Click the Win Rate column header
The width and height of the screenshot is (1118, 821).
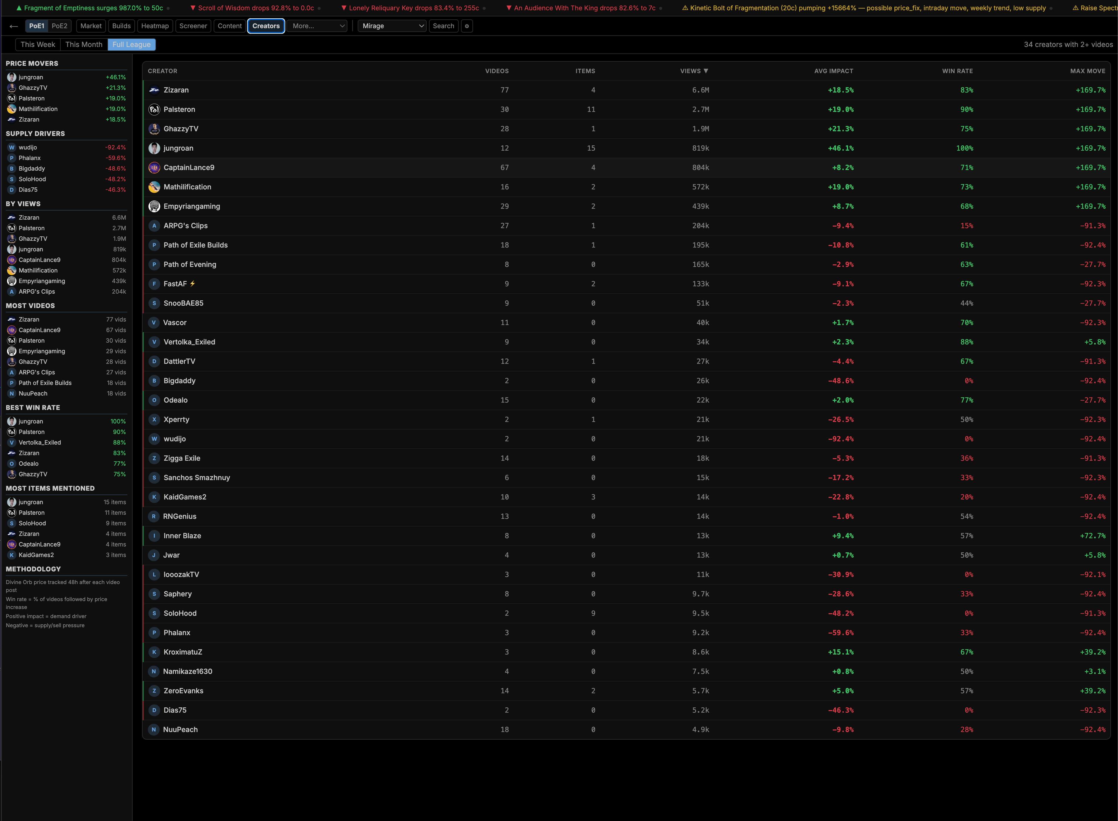click(x=957, y=71)
